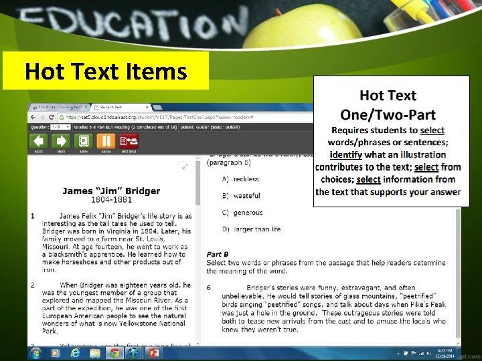Close the FSA Portal Training Tests tab
This screenshot has width=482, height=361.
[x=86, y=107]
